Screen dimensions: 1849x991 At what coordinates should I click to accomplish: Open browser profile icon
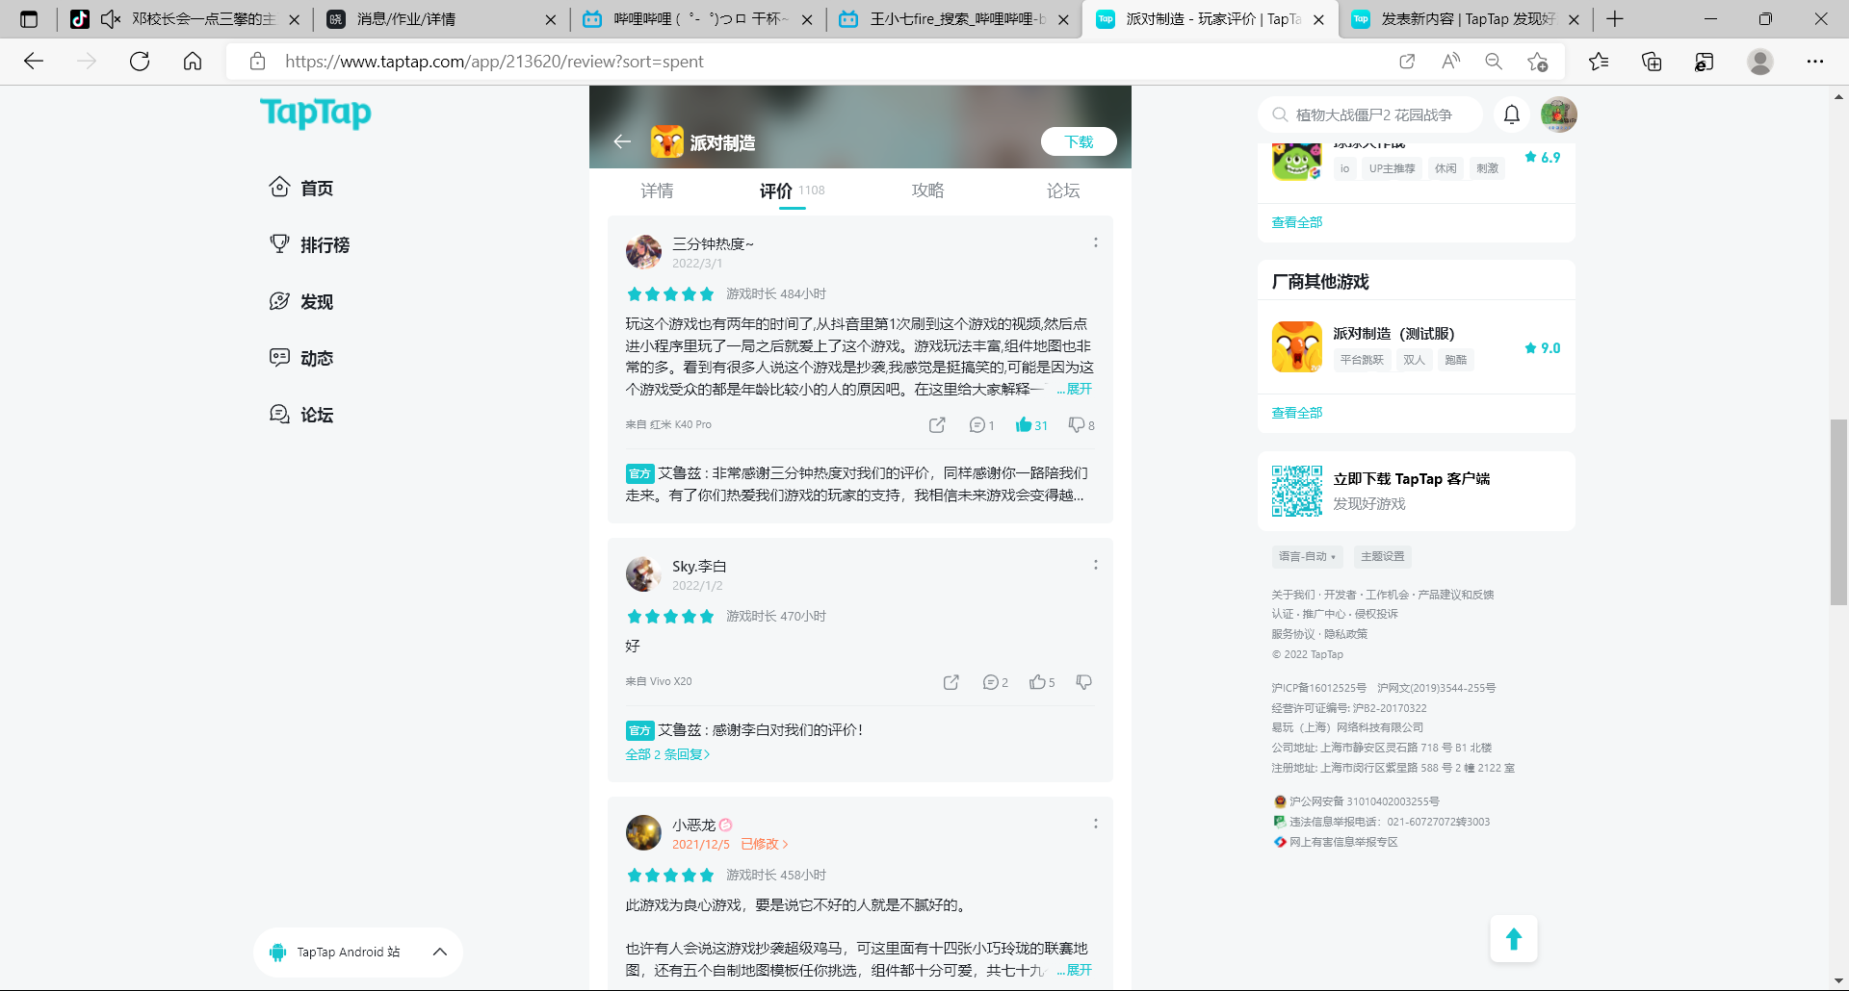tap(1760, 62)
